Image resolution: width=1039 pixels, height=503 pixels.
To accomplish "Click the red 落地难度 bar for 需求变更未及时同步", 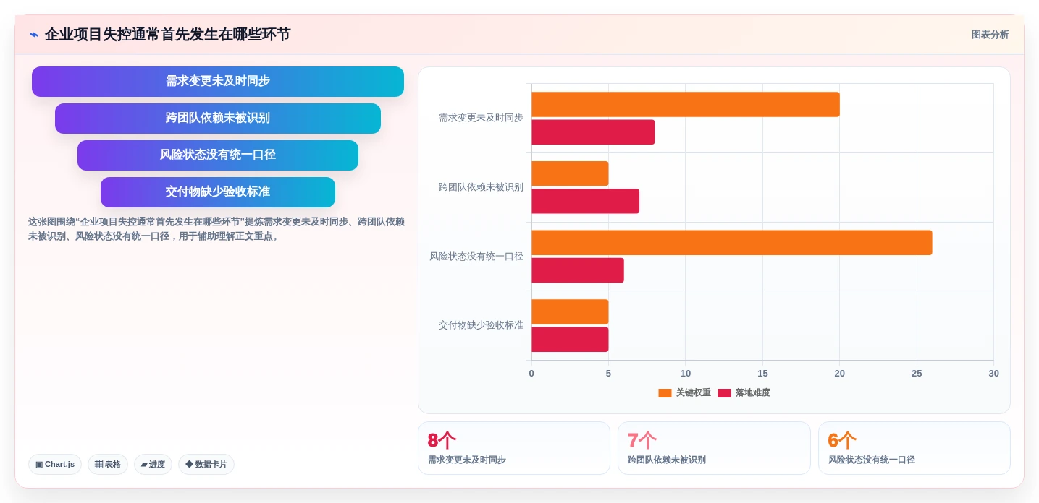I will point(593,132).
